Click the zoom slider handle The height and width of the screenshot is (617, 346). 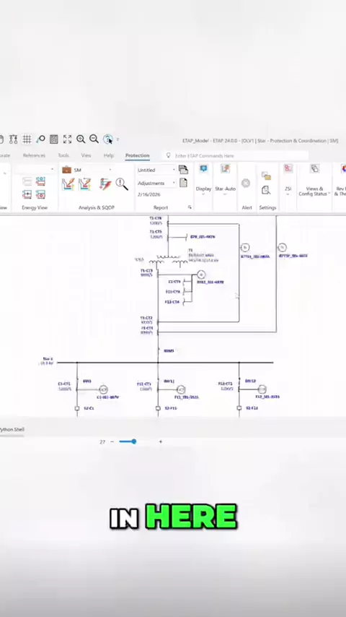tap(134, 441)
